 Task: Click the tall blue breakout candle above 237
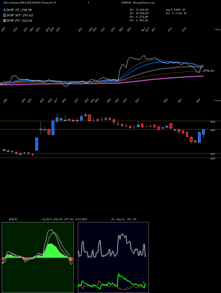[x=37, y=144]
